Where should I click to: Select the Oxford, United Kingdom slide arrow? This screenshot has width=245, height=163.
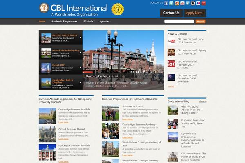(x=80, y=53)
